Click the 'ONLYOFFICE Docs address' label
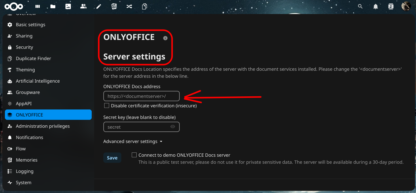The width and height of the screenshot is (416, 193). [x=132, y=87]
